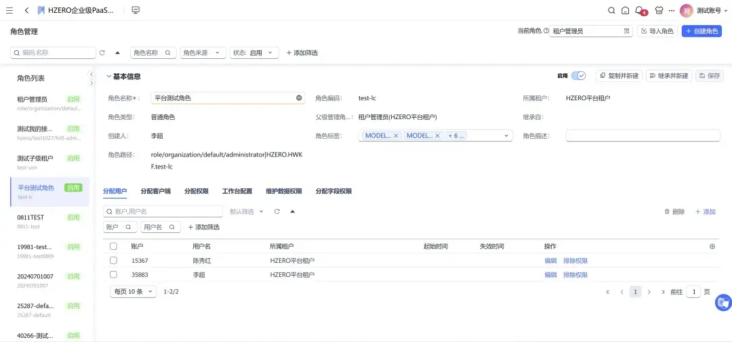This screenshot has width=732, height=342.
Task: Open the floating assistant bubble icon
Action: pos(723,302)
